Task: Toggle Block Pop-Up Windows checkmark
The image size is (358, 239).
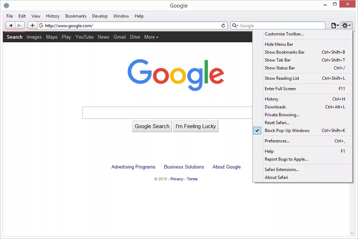Action: click(x=257, y=131)
